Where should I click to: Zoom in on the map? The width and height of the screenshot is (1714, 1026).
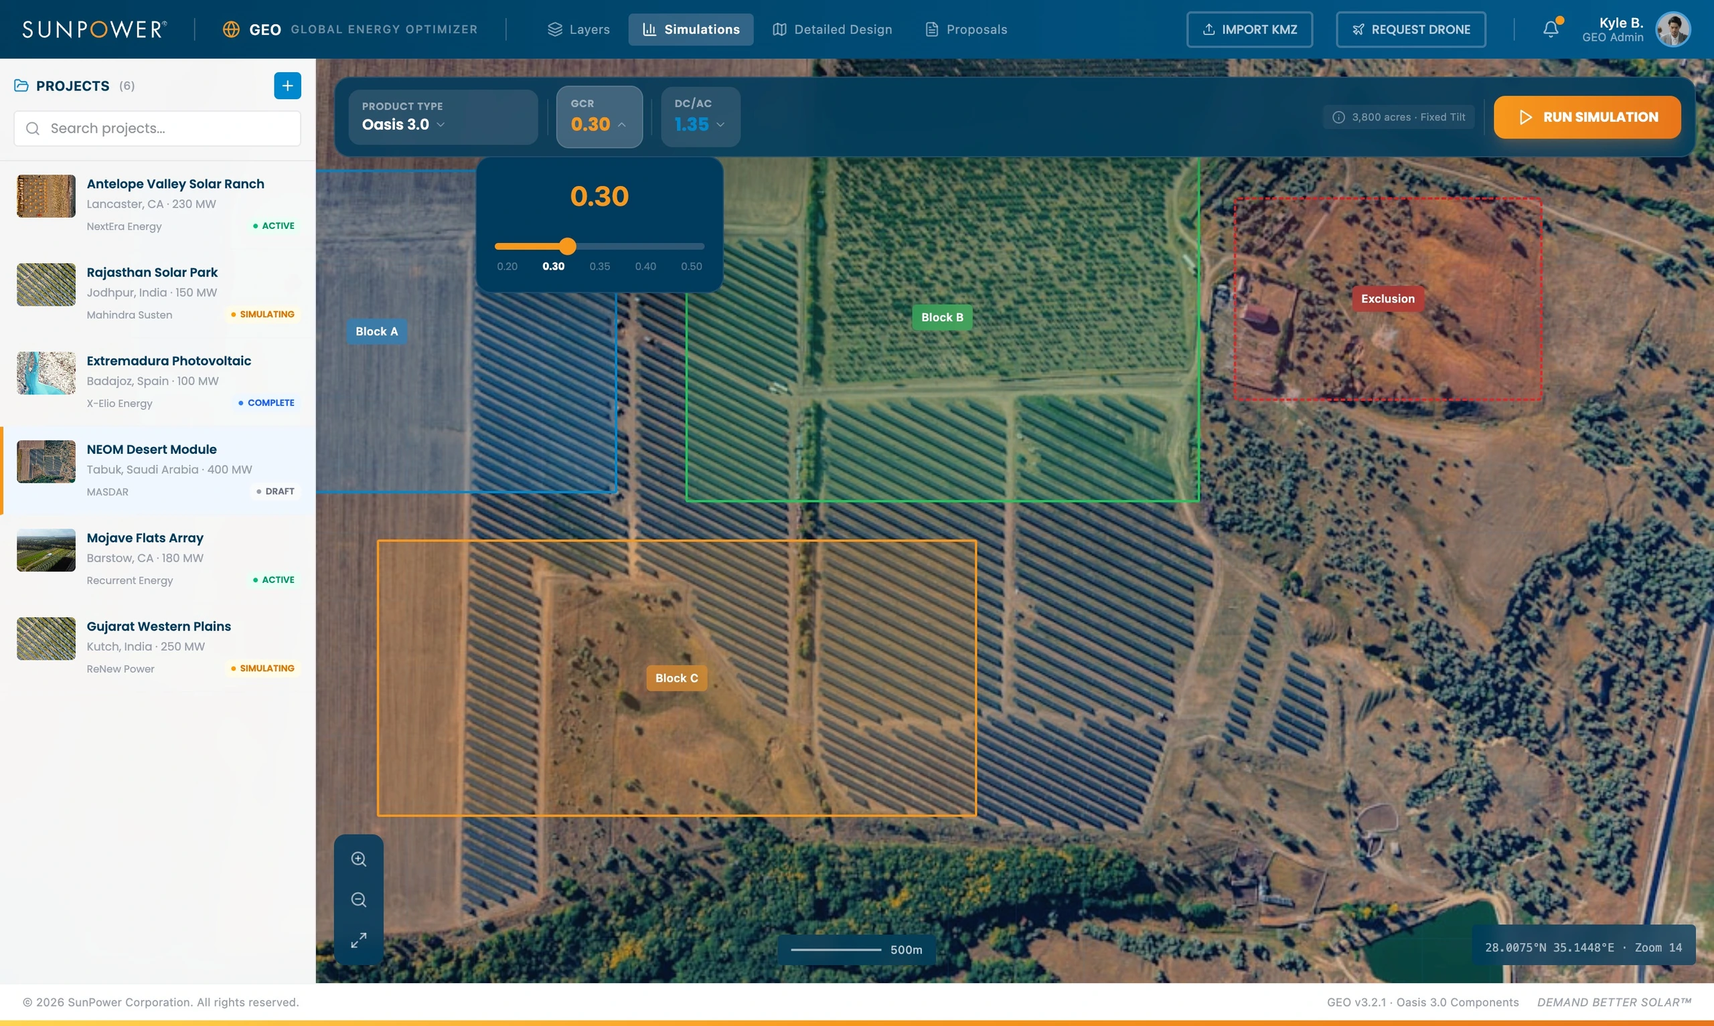(x=358, y=859)
